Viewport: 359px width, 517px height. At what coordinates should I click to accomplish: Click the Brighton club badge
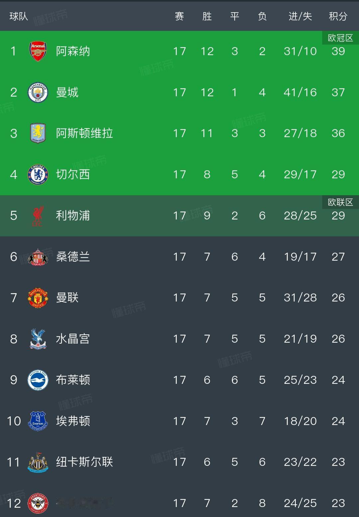pos(38,380)
